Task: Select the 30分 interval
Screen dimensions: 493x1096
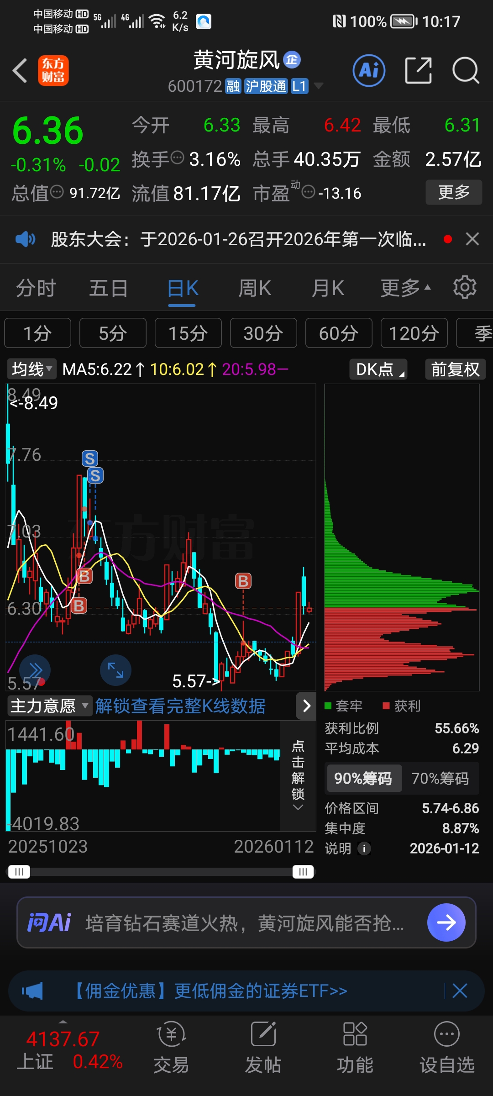Action: point(263,333)
